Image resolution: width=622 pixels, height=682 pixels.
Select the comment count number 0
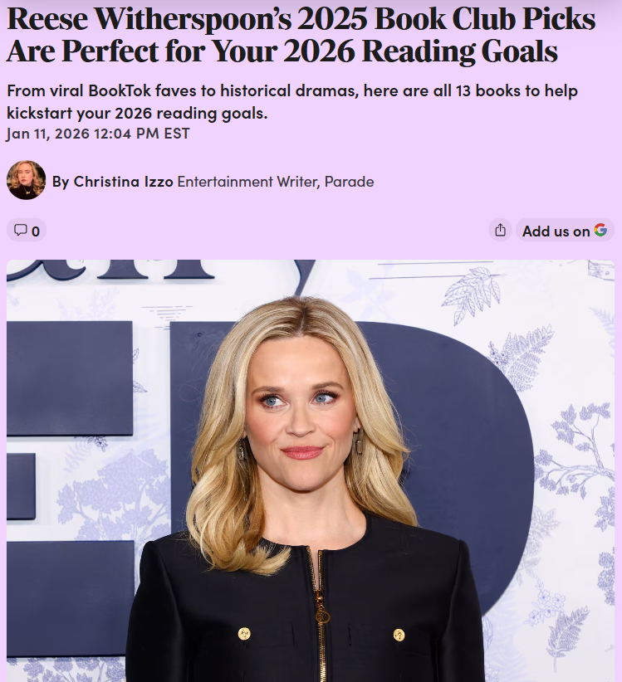36,231
